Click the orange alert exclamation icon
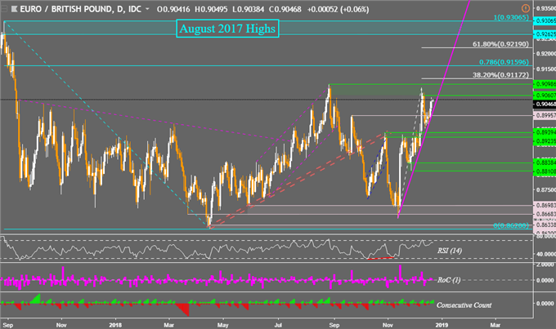Image resolution: width=556 pixels, height=329 pixels. pyautogui.click(x=526, y=8)
